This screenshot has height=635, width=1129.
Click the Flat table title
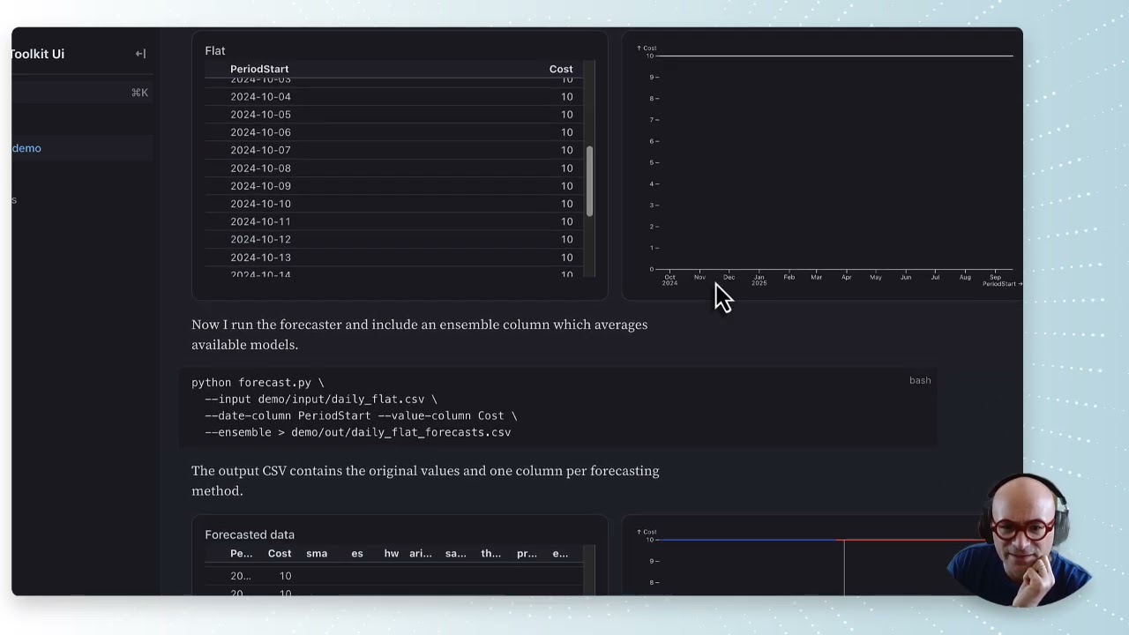[x=215, y=51]
